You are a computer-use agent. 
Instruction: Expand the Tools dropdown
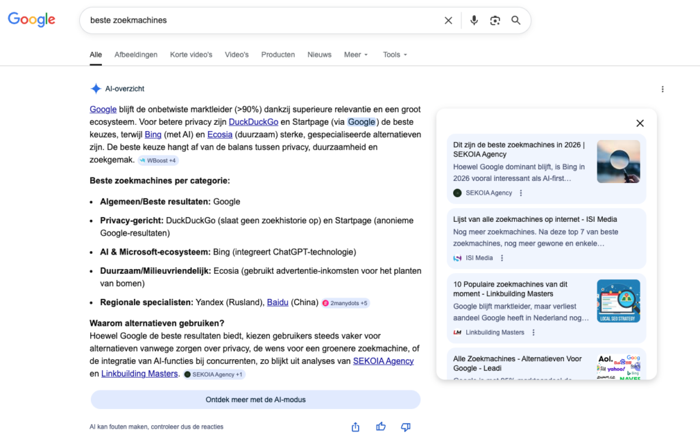point(395,55)
